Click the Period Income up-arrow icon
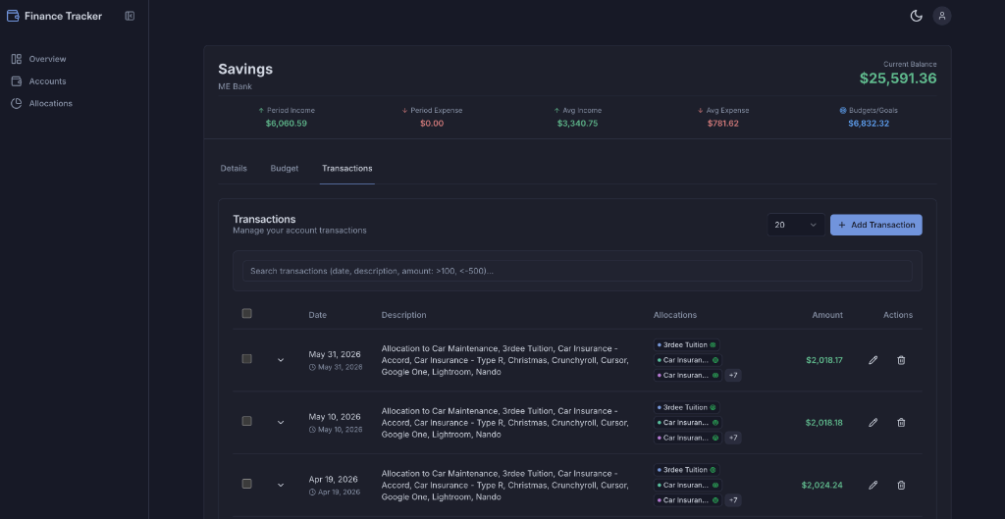This screenshot has height=519, width=1005. pyautogui.click(x=261, y=110)
